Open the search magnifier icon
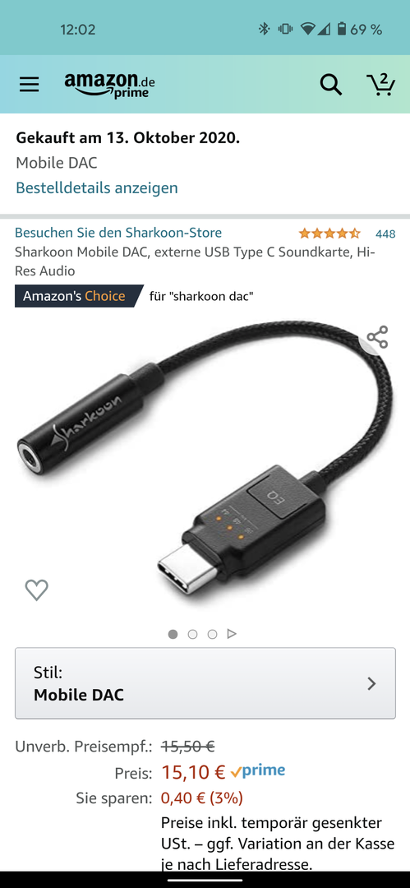Image resolution: width=410 pixels, height=888 pixels. pyautogui.click(x=331, y=85)
